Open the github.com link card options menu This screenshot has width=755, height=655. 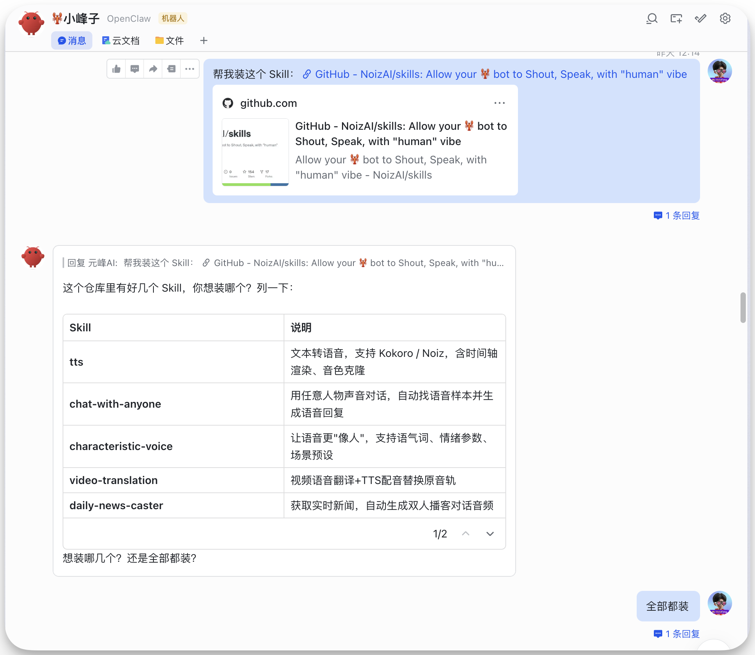[x=499, y=103]
